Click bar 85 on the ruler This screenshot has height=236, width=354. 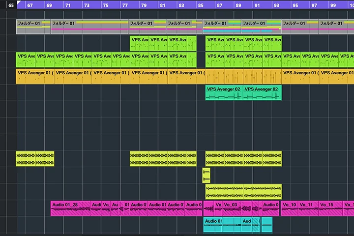pyautogui.click(x=201, y=5)
